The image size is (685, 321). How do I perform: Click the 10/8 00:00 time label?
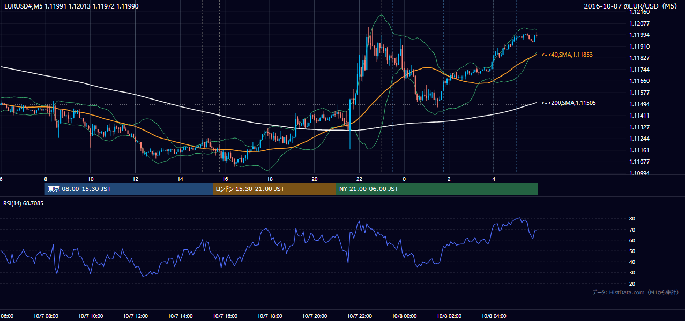click(404, 316)
